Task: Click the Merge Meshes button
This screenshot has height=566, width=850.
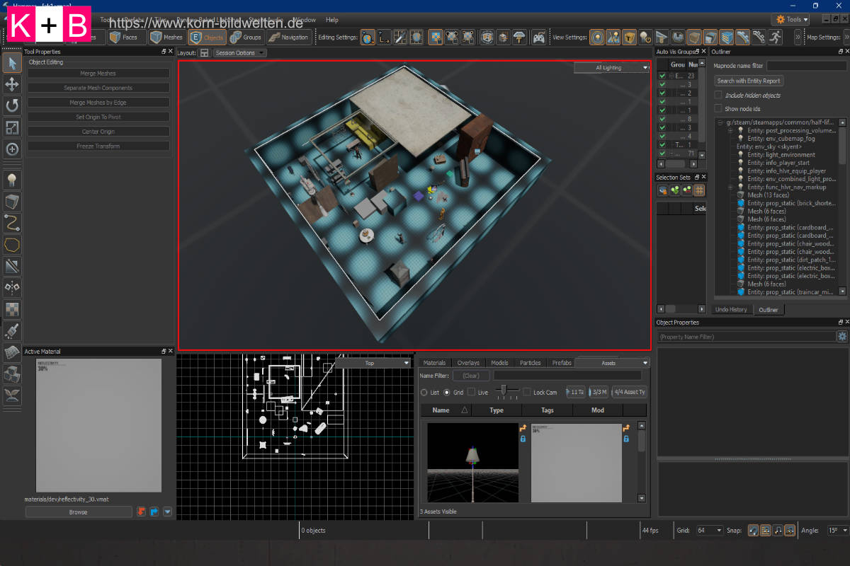Action: pos(98,73)
